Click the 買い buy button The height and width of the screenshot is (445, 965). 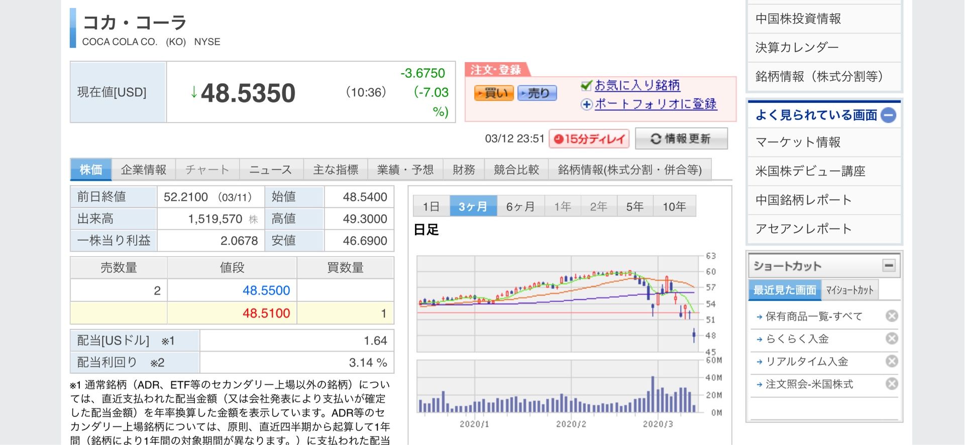[493, 93]
